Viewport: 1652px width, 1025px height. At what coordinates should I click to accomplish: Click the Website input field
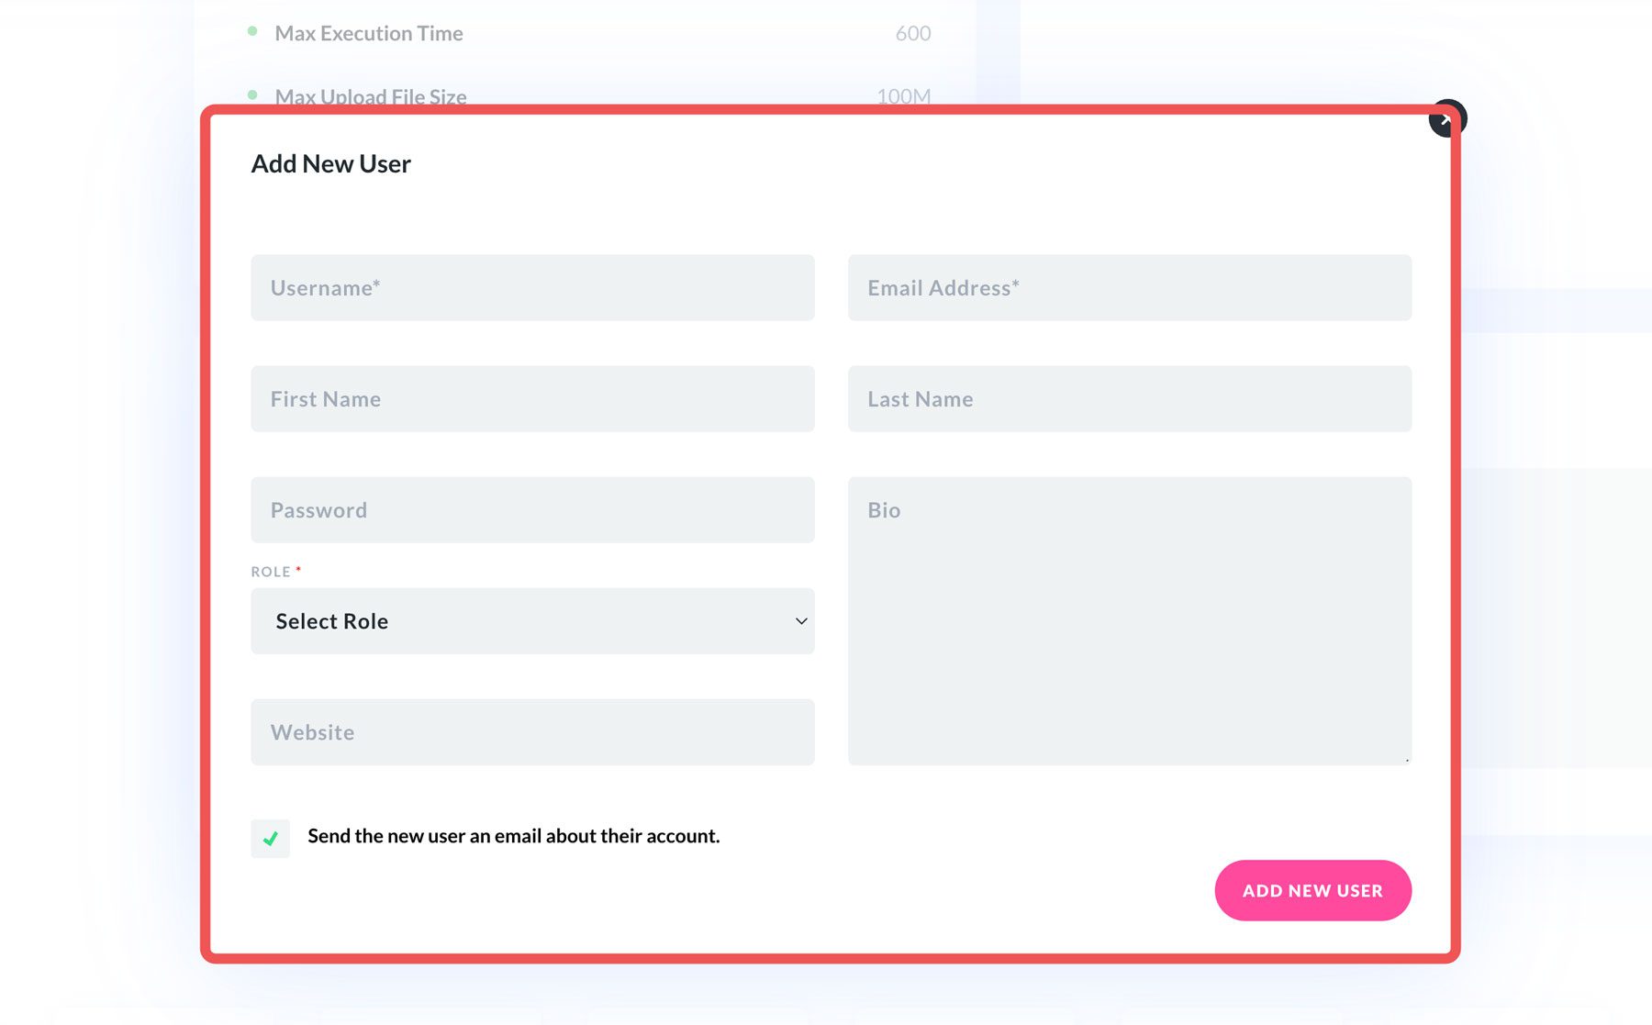532,731
